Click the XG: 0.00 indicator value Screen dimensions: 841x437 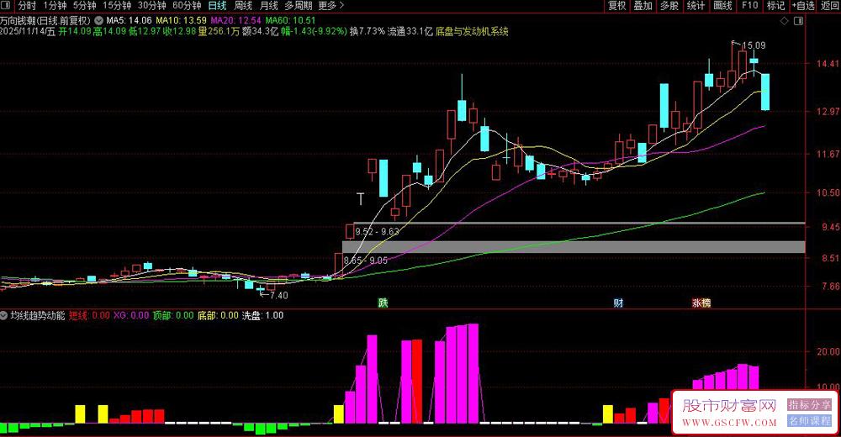[x=131, y=315]
